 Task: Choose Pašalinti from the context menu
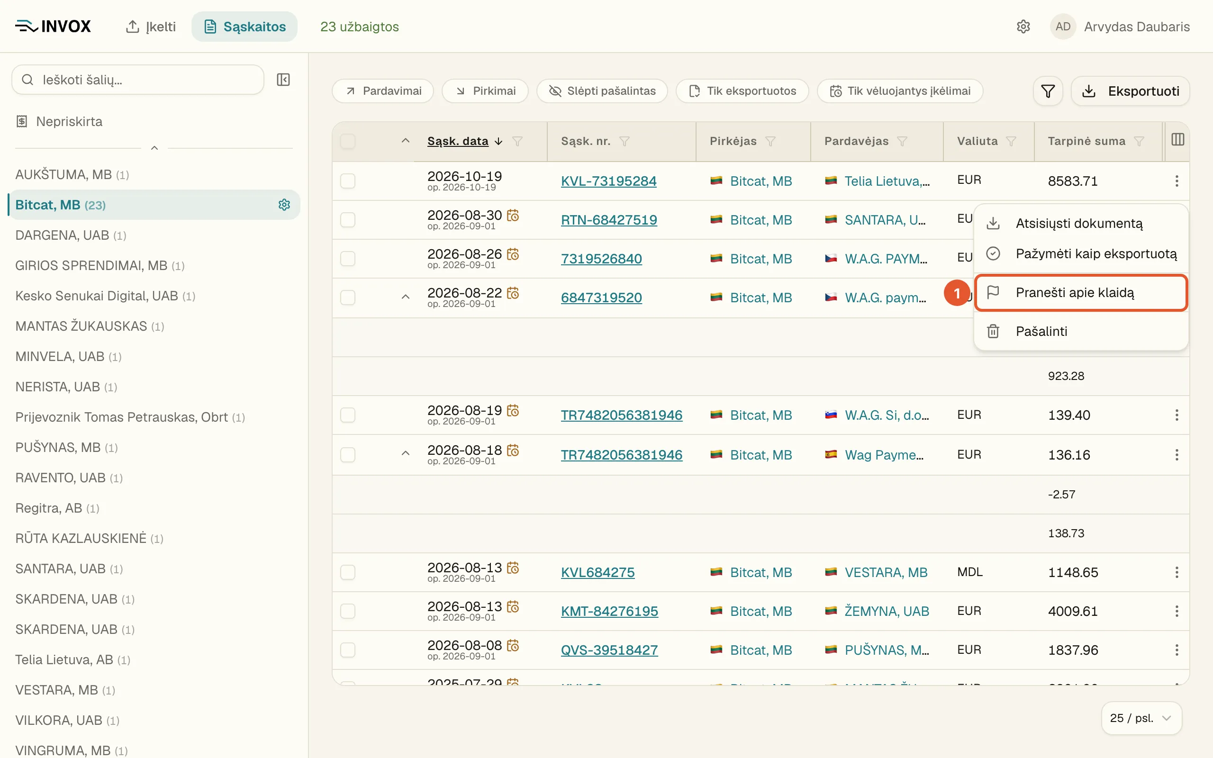pyautogui.click(x=1081, y=331)
